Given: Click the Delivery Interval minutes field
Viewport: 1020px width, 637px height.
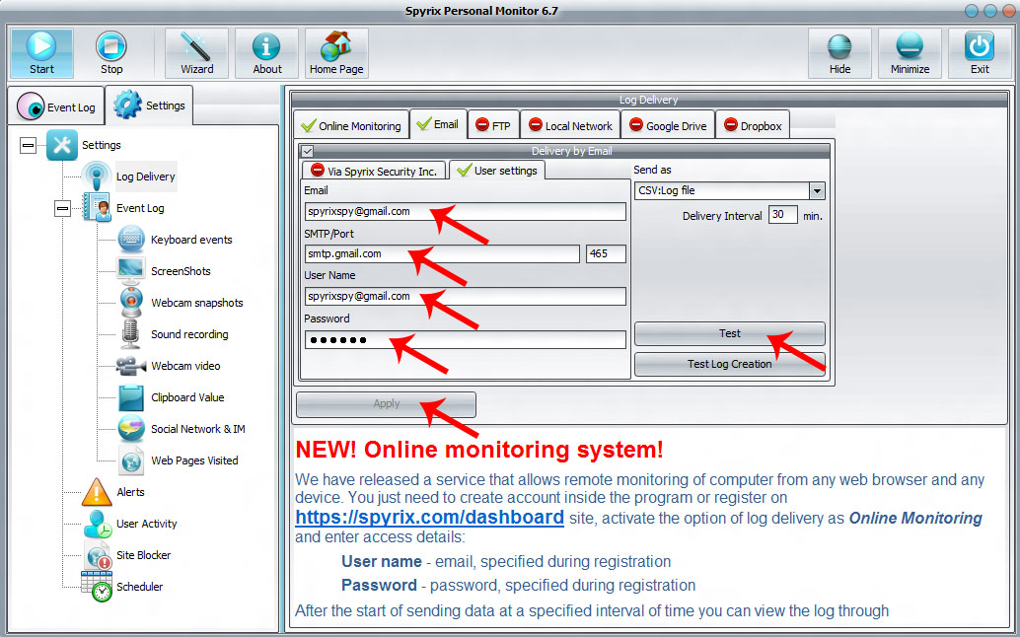Looking at the screenshot, I should (782, 215).
